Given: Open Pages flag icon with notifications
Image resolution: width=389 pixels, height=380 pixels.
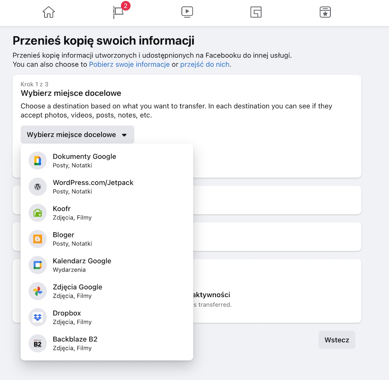Looking at the screenshot, I should point(119,11).
